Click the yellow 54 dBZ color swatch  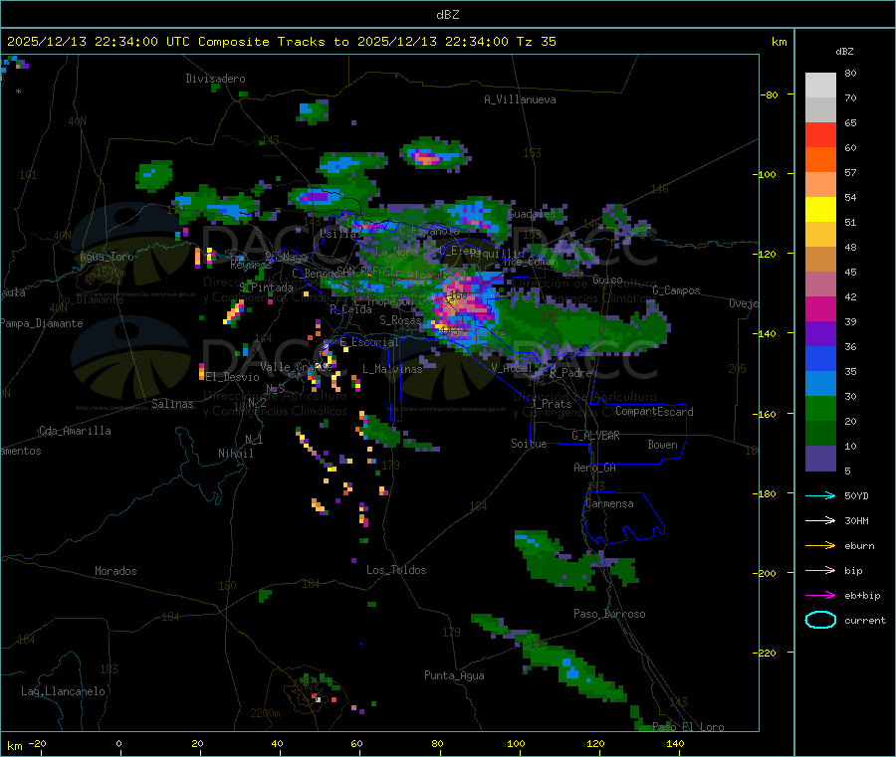820,210
